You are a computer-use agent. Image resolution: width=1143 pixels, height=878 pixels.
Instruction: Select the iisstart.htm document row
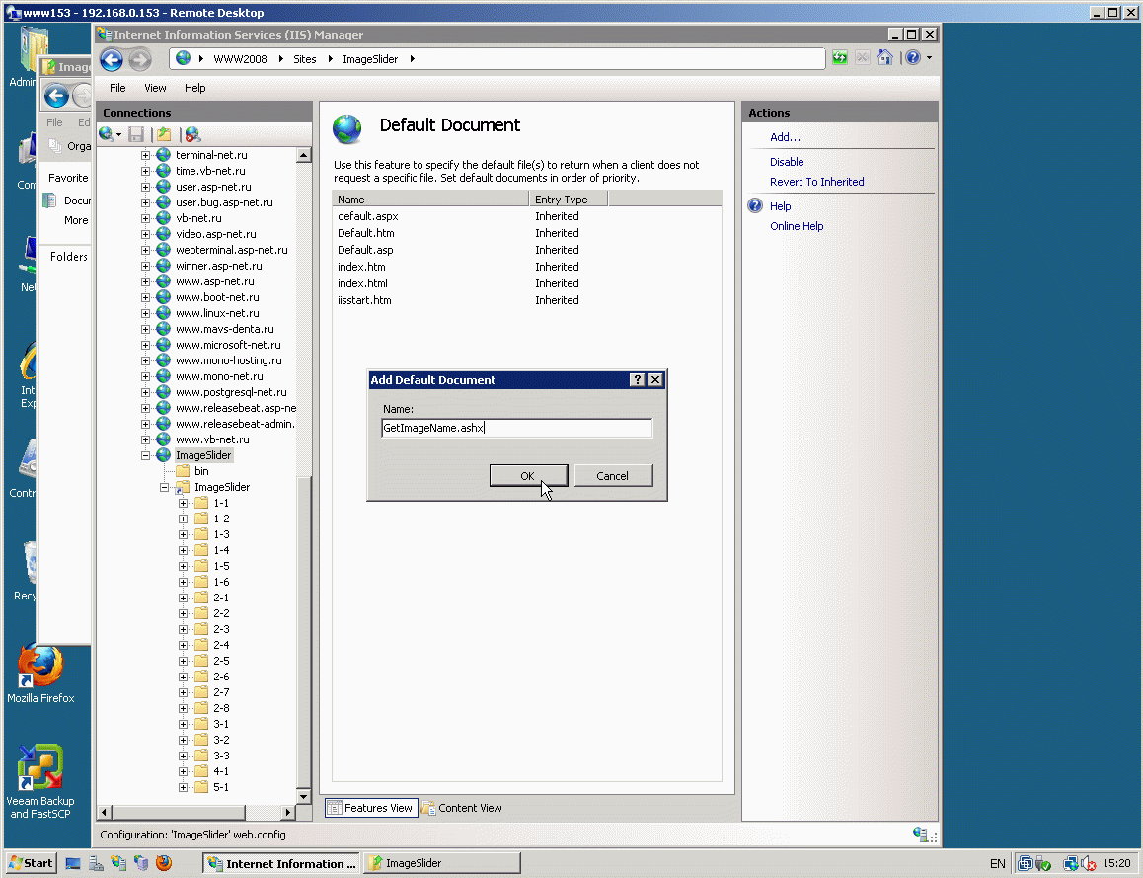[526, 300]
